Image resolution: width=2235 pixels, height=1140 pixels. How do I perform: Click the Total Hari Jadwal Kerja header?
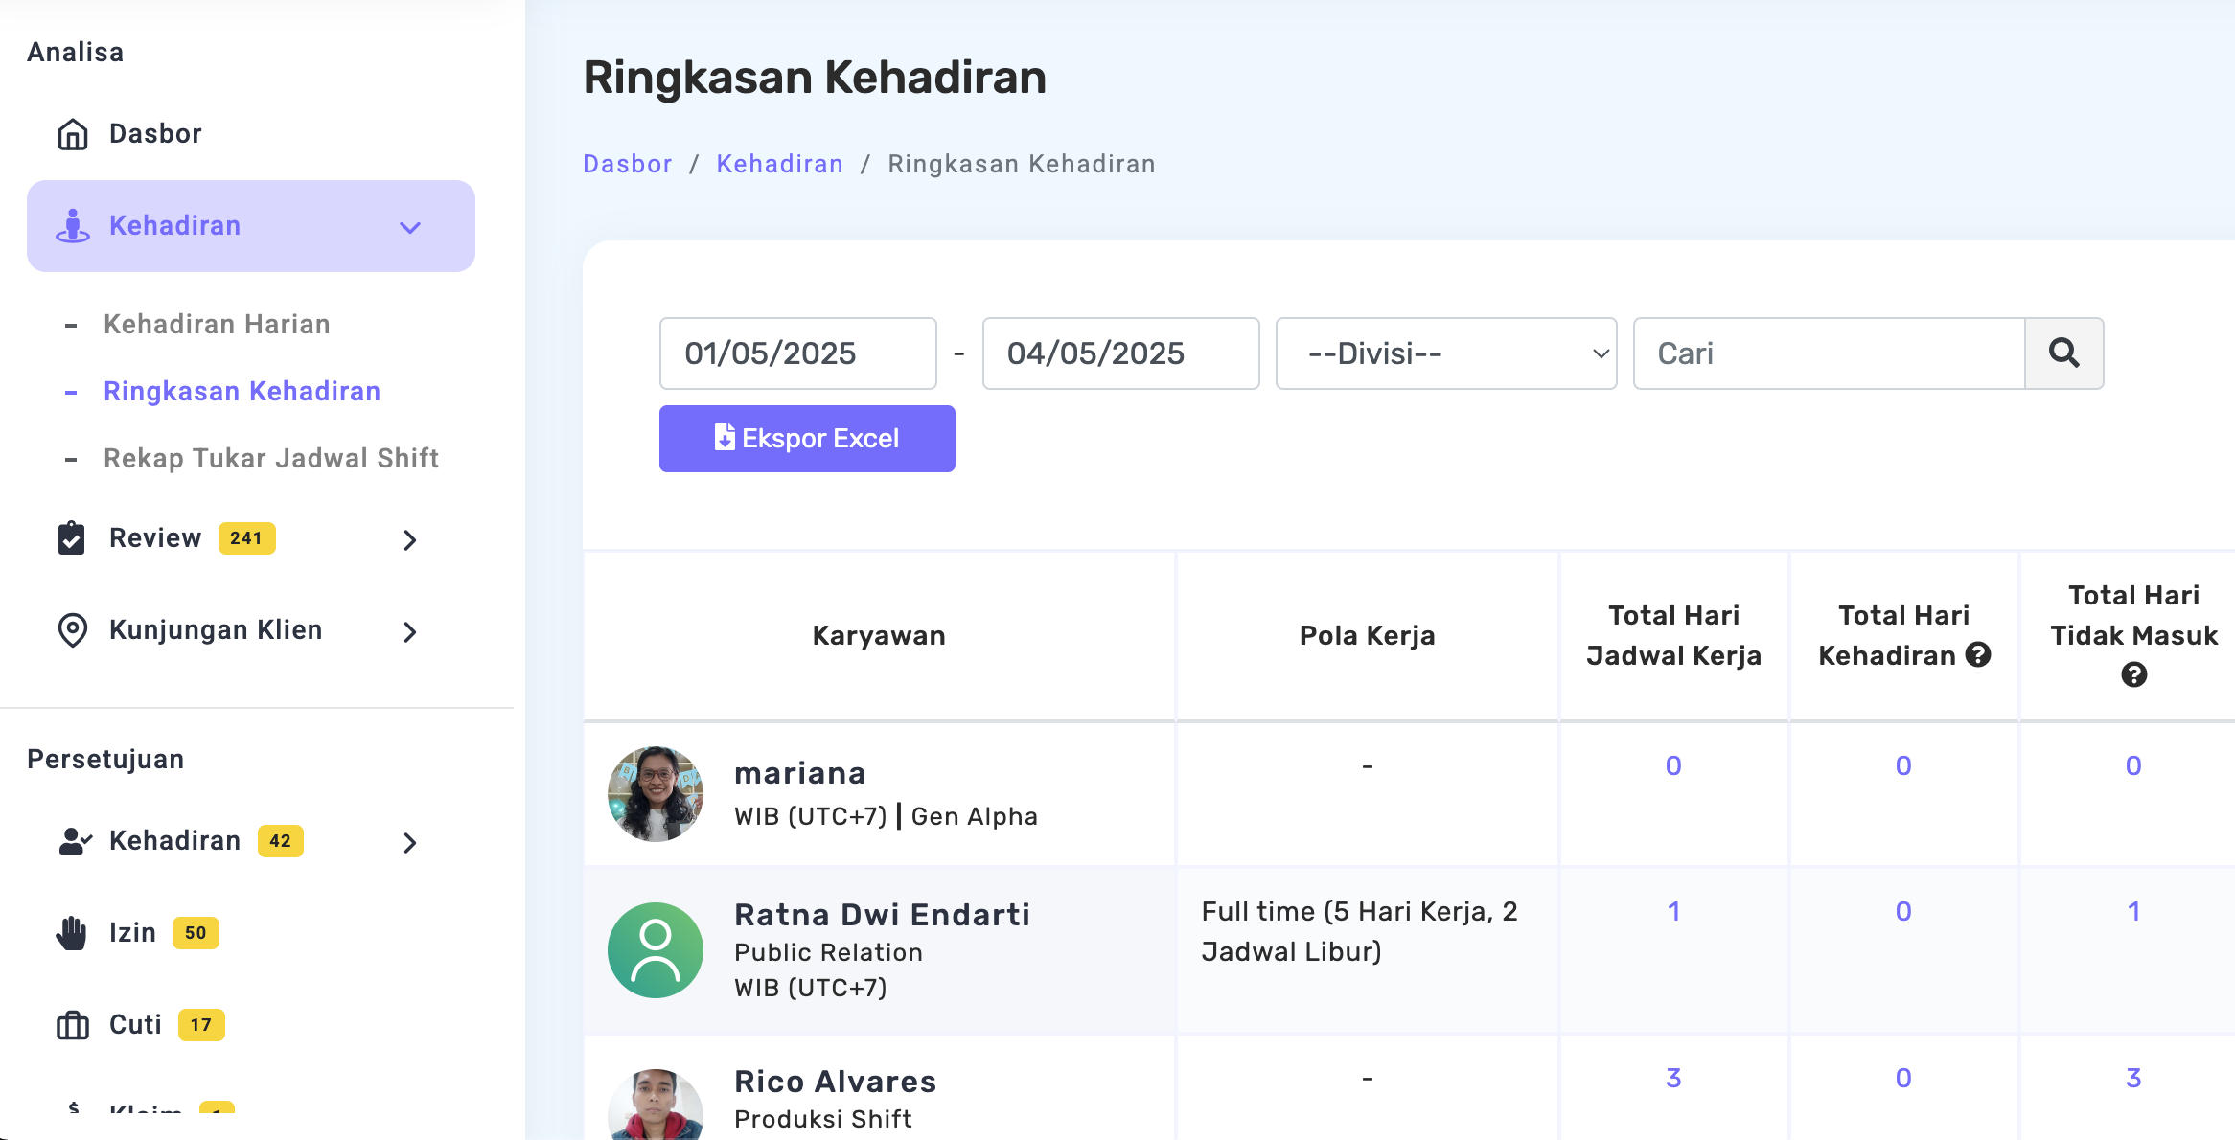[1673, 636]
